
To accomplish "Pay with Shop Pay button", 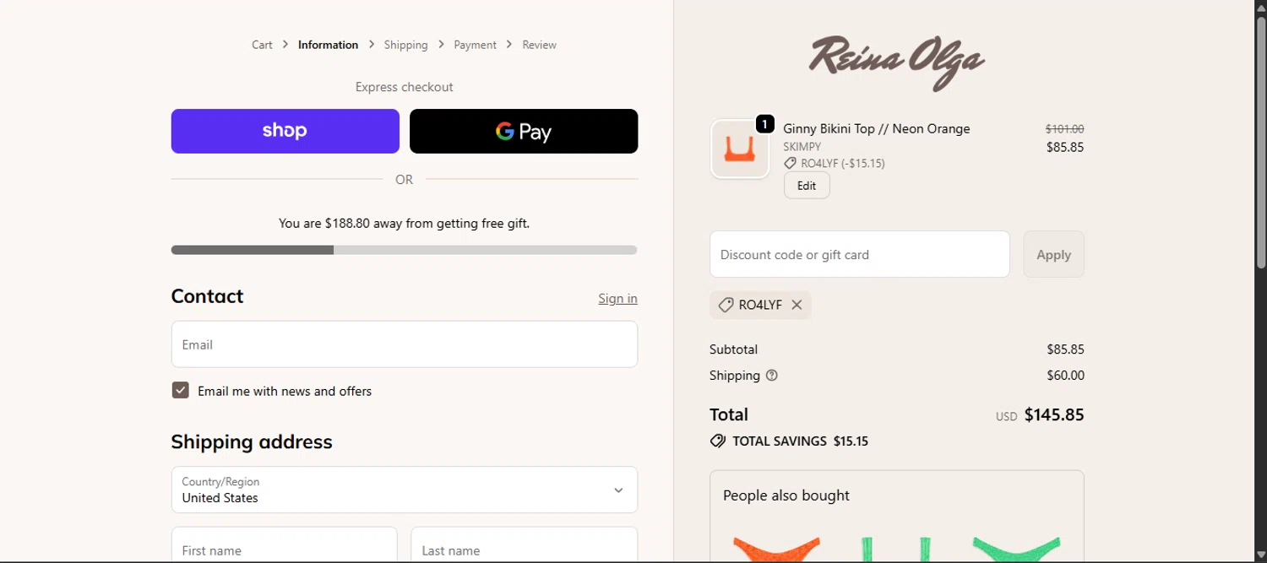I will 285,131.
